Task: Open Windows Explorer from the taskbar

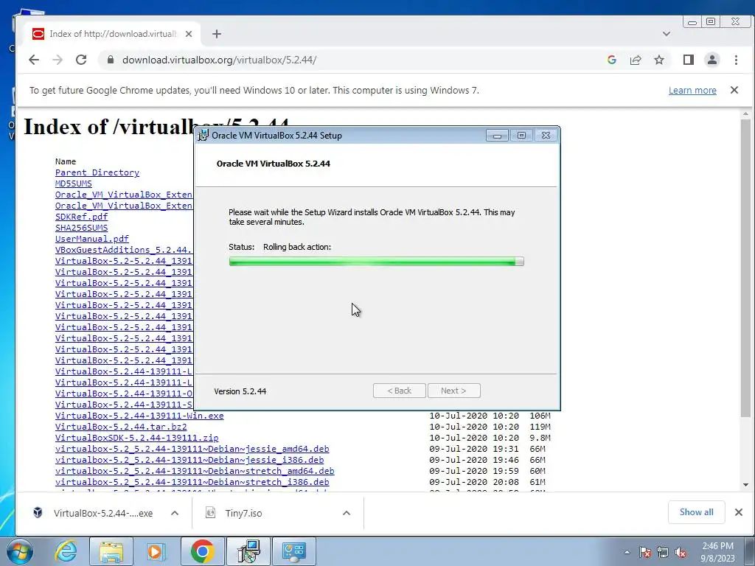Action: pos(111,551)
